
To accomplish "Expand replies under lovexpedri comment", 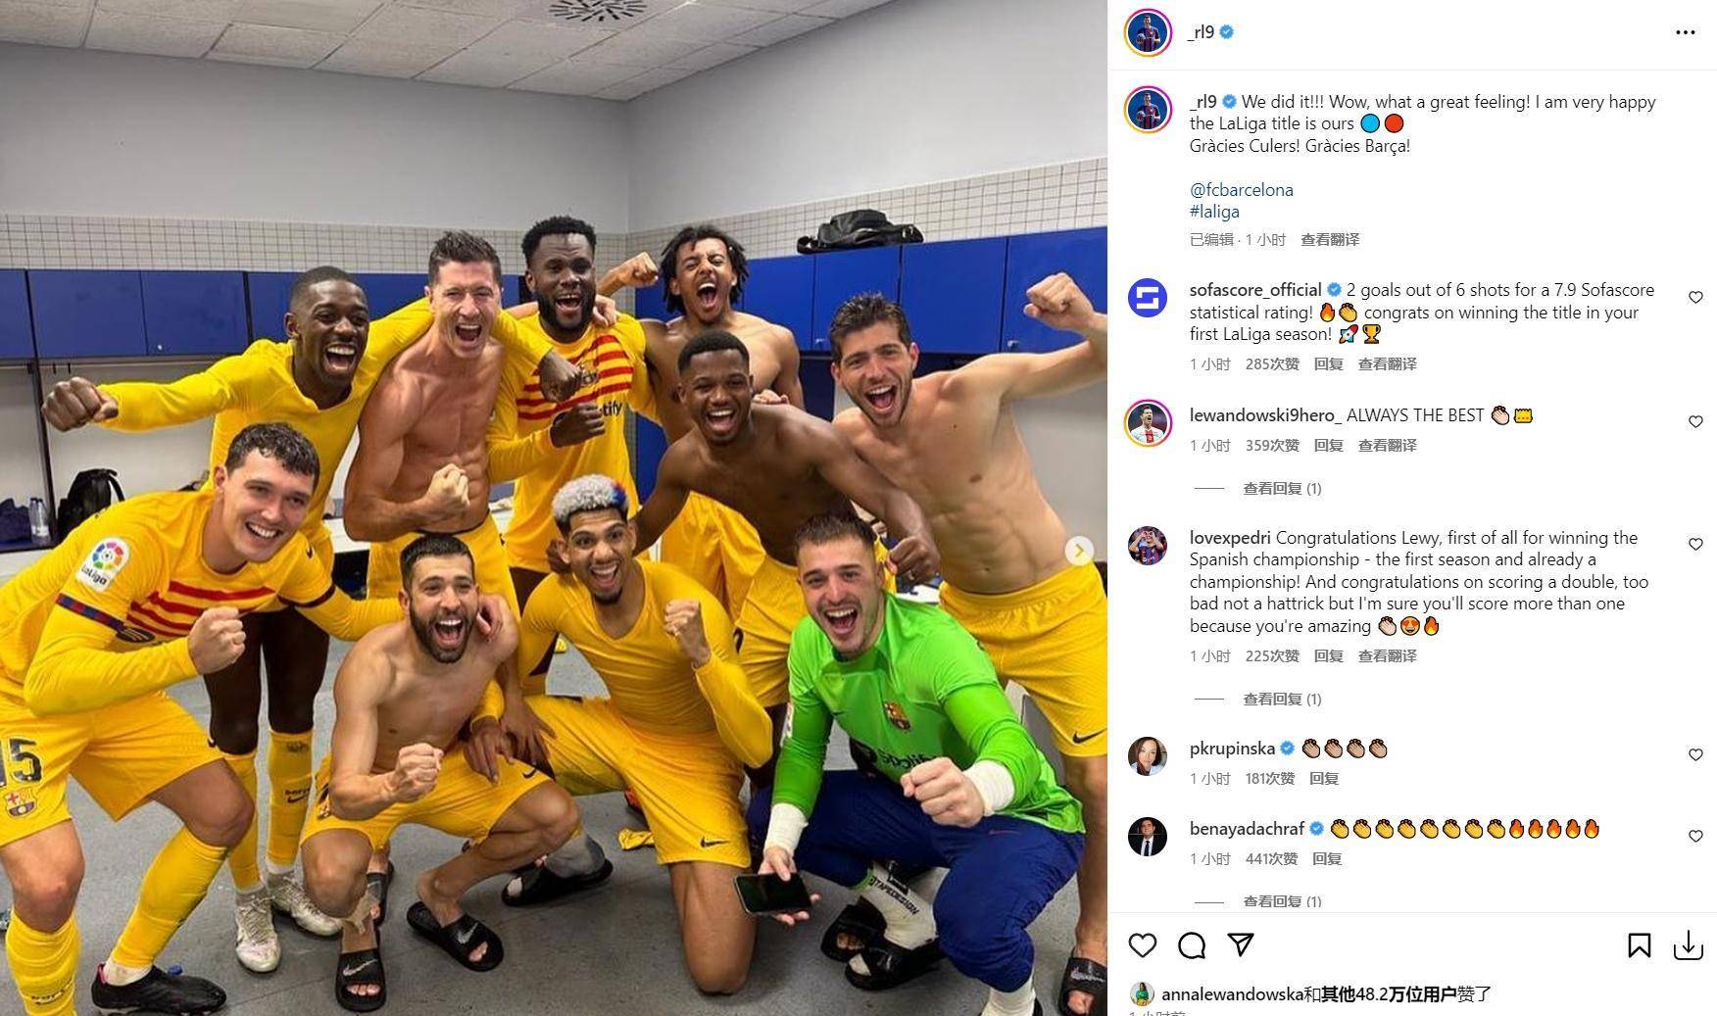I will coord(1282,699).
